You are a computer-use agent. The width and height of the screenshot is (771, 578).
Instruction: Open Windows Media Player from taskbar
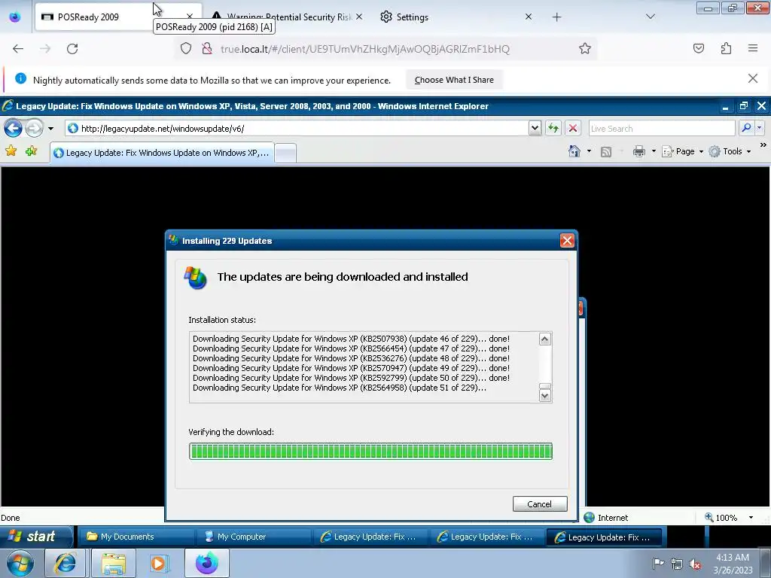159,563
